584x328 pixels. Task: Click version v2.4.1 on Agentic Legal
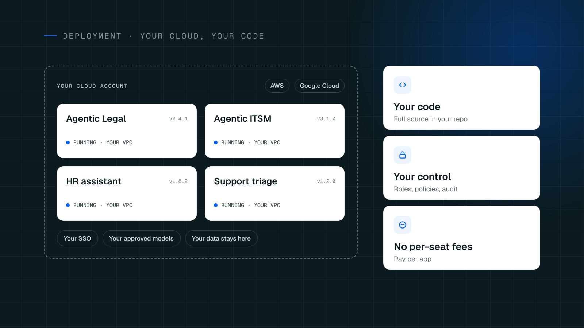[x=178, y=119]
